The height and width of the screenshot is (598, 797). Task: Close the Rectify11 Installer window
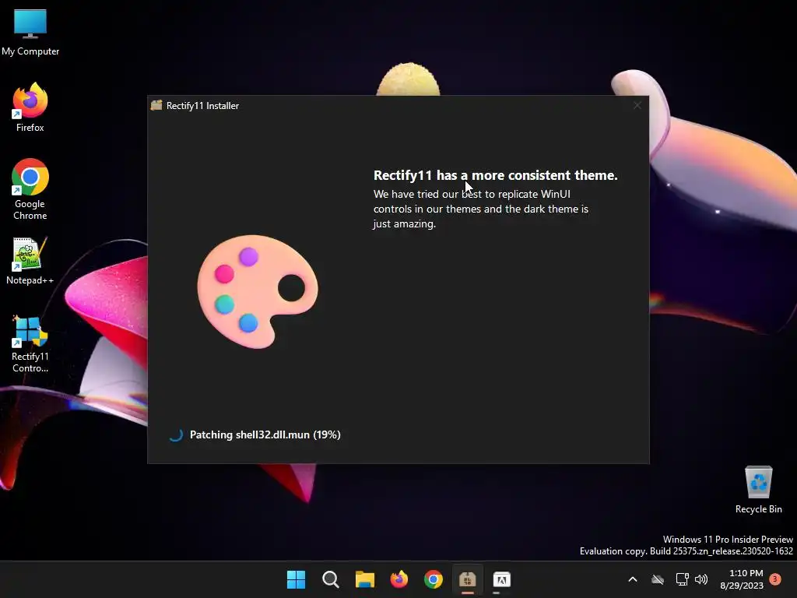point(637,105)
